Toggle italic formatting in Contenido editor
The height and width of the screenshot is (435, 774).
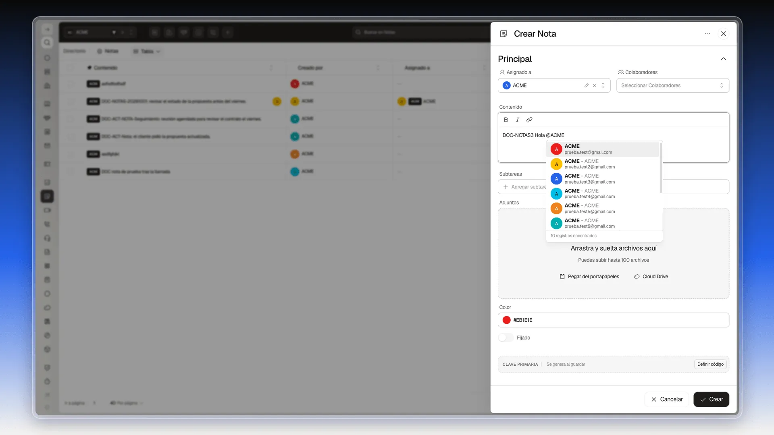point(518,120)
